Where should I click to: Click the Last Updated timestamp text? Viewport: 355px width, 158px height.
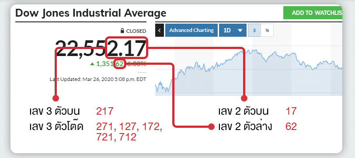tap(98, 79)
